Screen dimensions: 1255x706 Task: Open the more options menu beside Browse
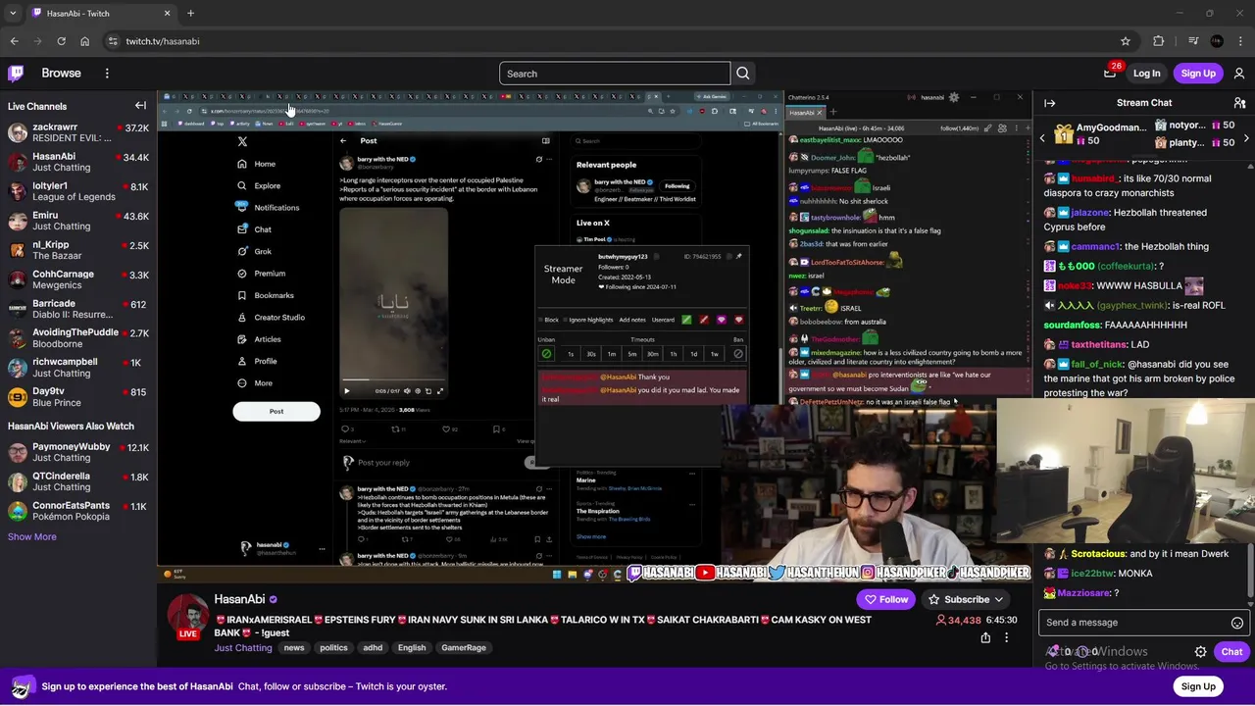coord(107,74)
